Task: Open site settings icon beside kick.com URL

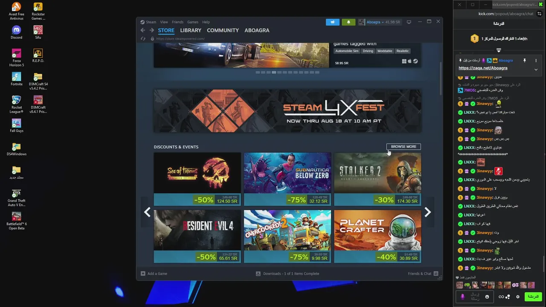Action: tap(540, 14)
